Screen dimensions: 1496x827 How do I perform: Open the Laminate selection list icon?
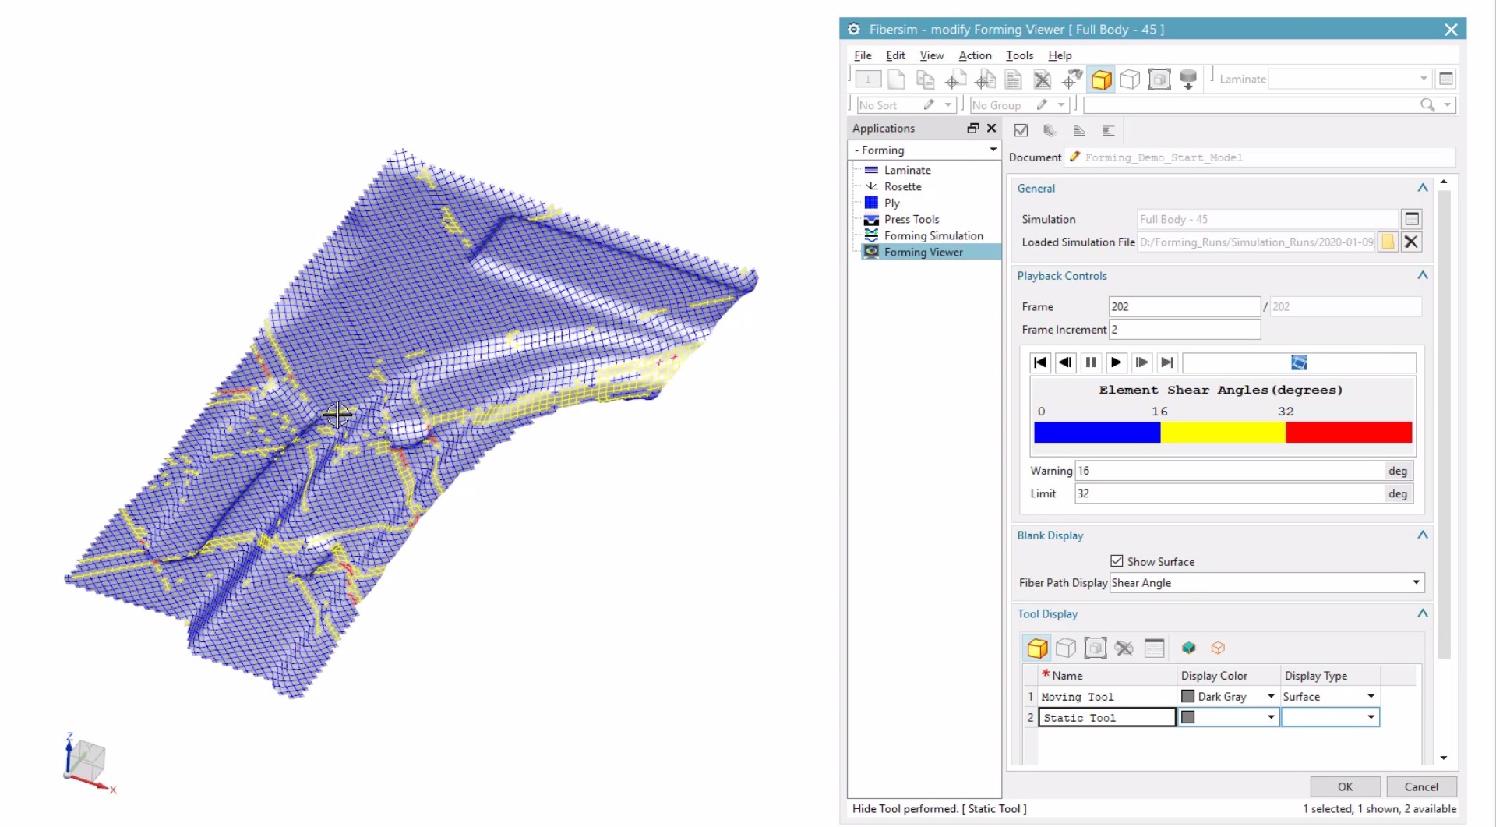[x=1448, y=79]
